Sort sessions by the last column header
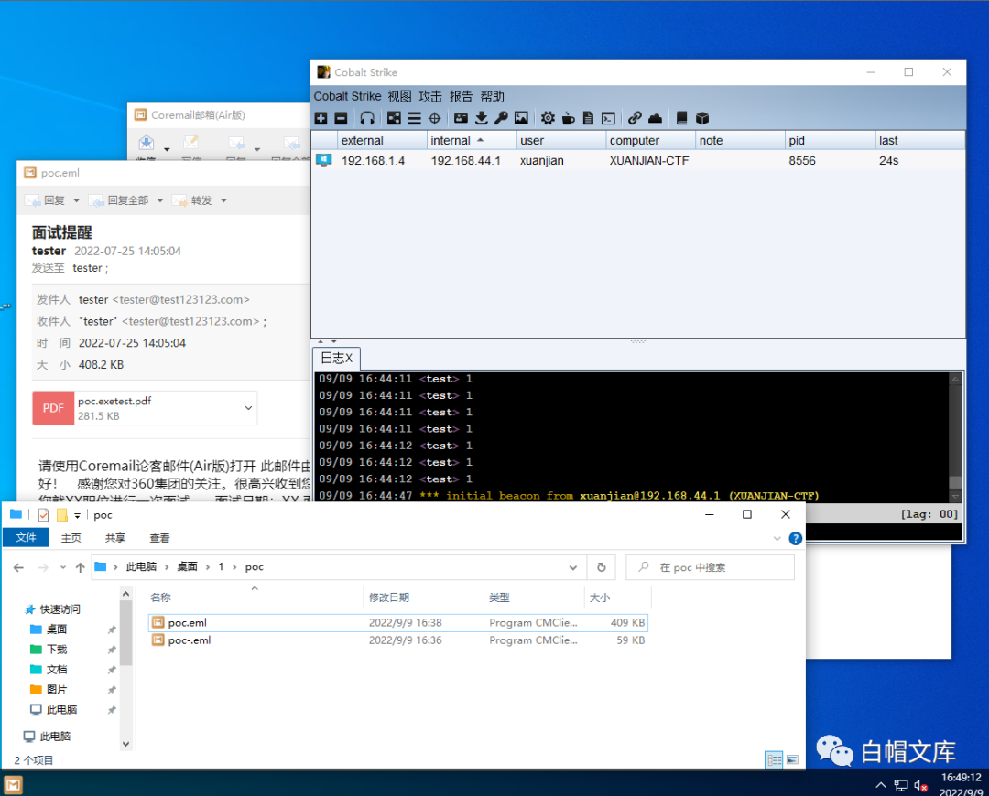Image resolution: width=989 pixels, height=796 pixels. click(x=920, y=140)
